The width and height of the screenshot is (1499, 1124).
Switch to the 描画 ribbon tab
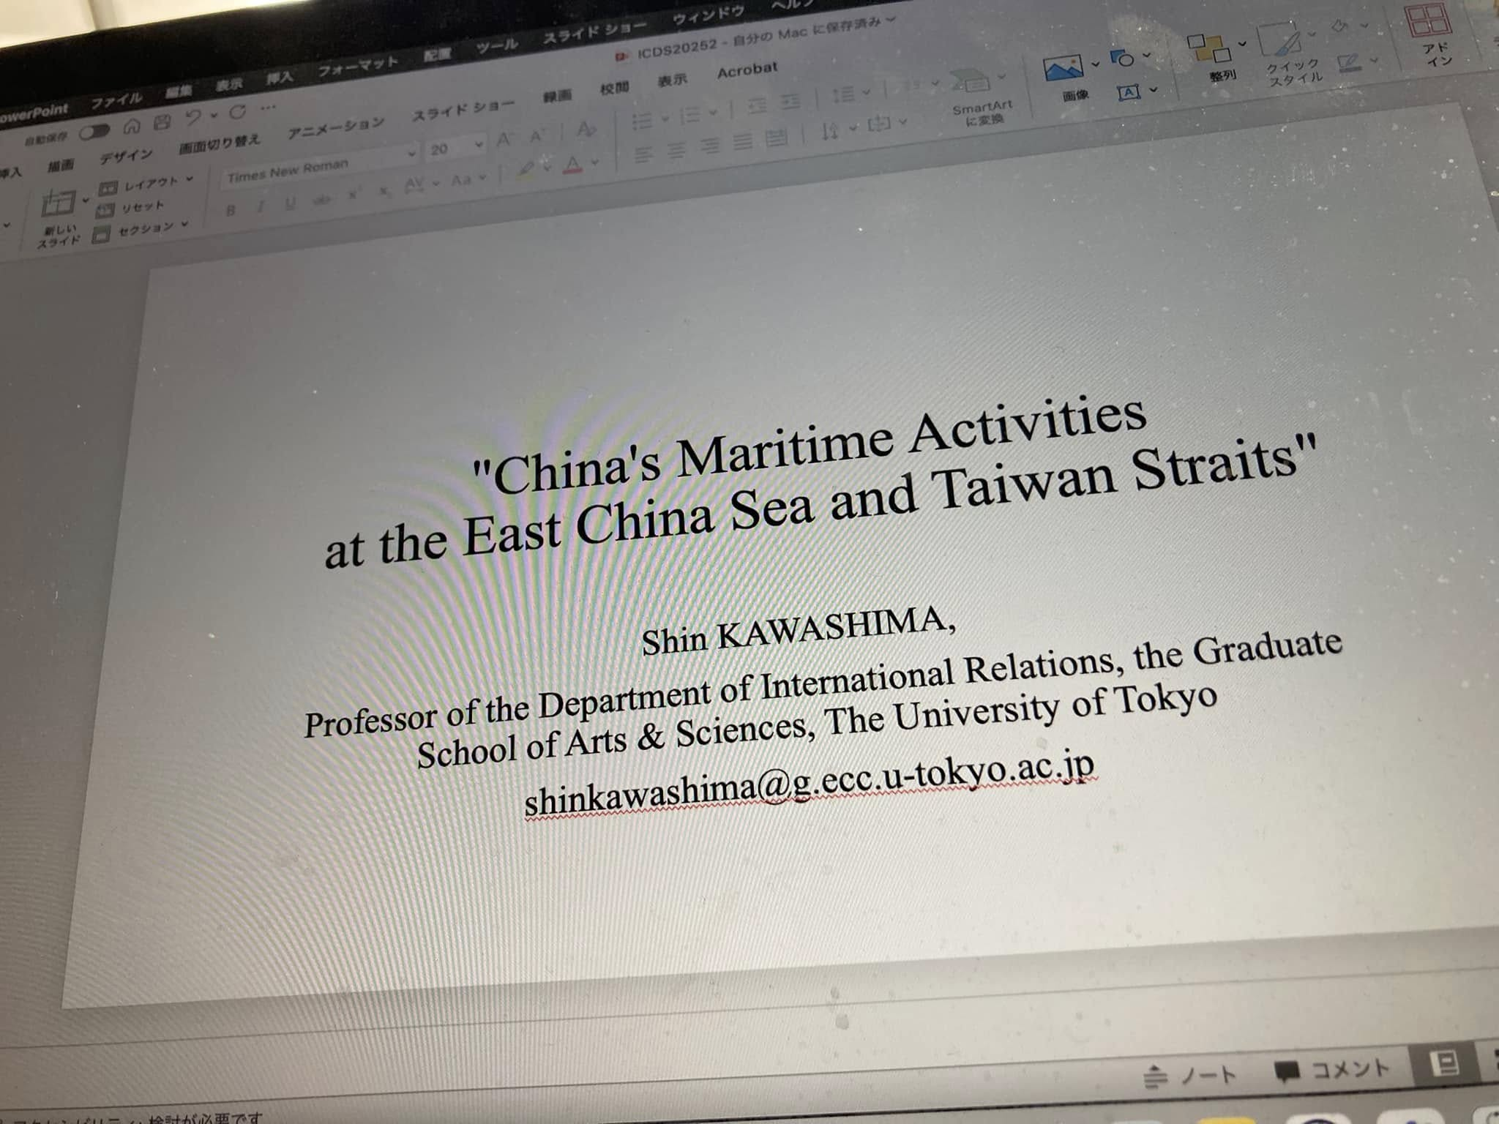(61, 166)
